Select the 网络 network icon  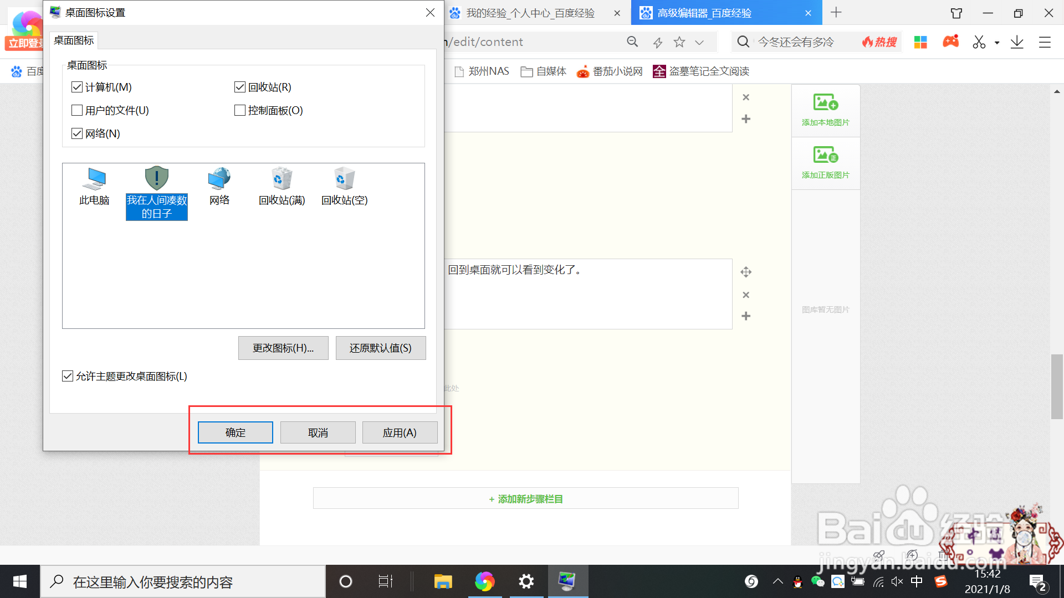219,179
